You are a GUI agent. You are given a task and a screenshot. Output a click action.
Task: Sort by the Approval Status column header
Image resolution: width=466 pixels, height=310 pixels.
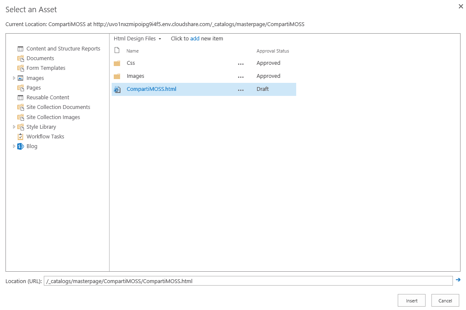(x=273, y=51)
